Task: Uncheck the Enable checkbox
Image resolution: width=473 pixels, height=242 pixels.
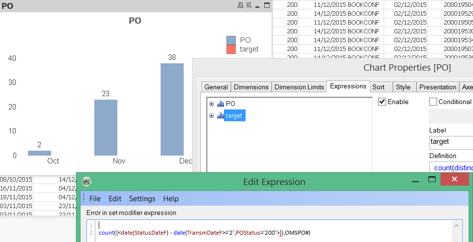Action: [x=382, y=102]
